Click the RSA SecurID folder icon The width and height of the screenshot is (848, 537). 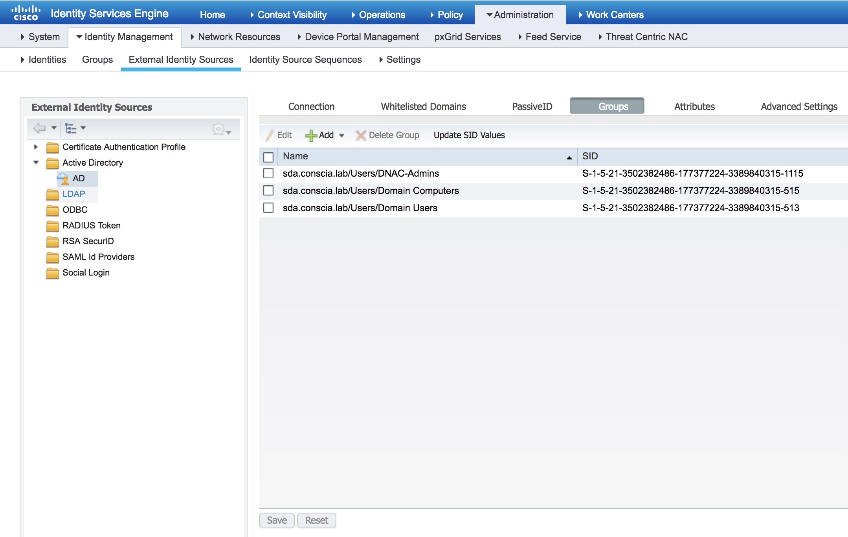pos(52,241)
